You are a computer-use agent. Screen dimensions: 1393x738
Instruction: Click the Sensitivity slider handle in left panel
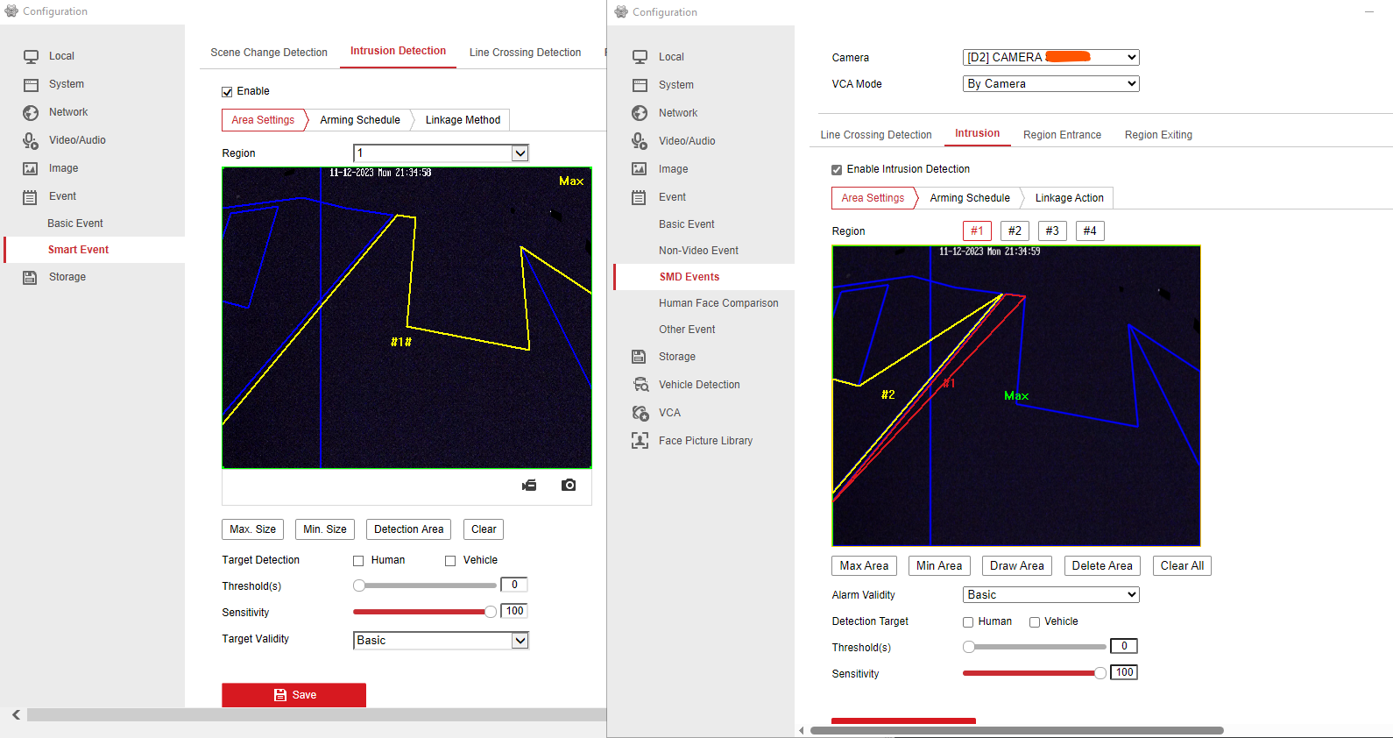(491, 612)
